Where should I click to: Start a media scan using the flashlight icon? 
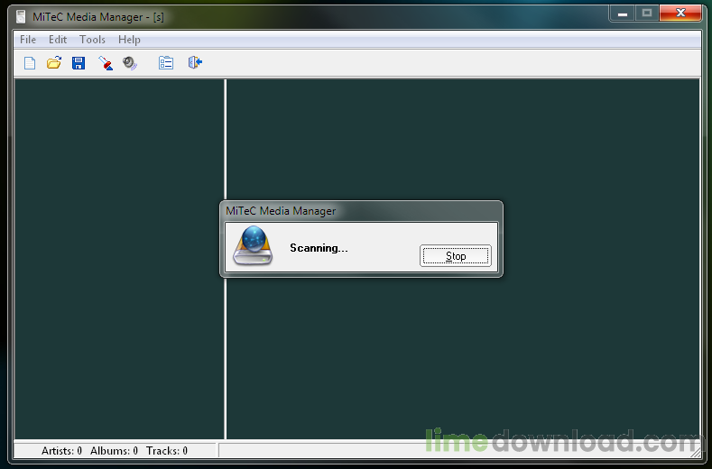click(106, 62)
